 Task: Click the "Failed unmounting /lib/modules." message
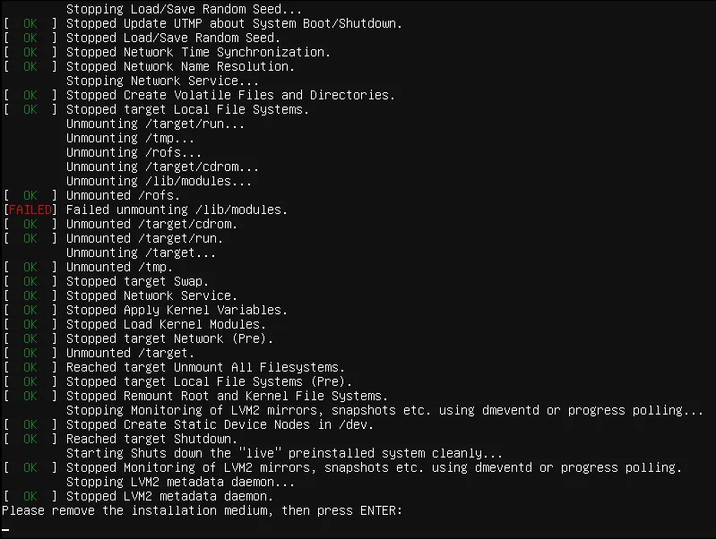point(177,210)
